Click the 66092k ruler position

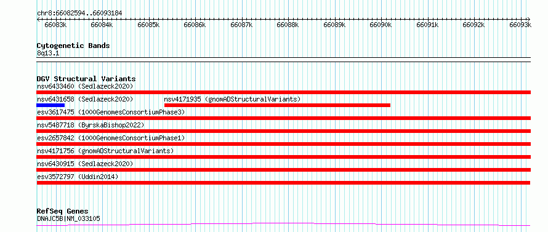point(474,25)
